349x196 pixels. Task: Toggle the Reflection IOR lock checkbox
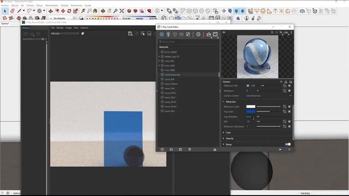[248, 85]
